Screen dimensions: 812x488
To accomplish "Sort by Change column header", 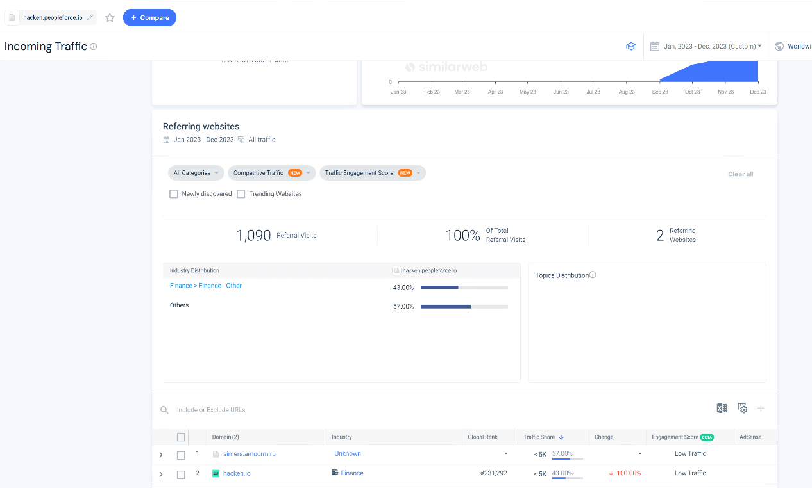I will click(604, 437).
